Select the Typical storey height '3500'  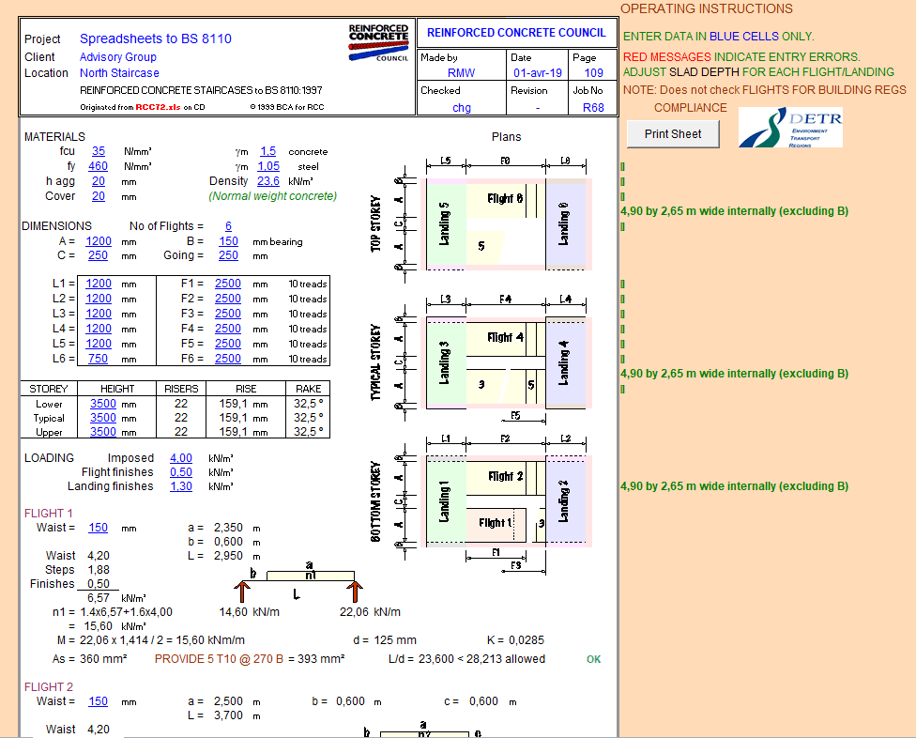(103, 418)
